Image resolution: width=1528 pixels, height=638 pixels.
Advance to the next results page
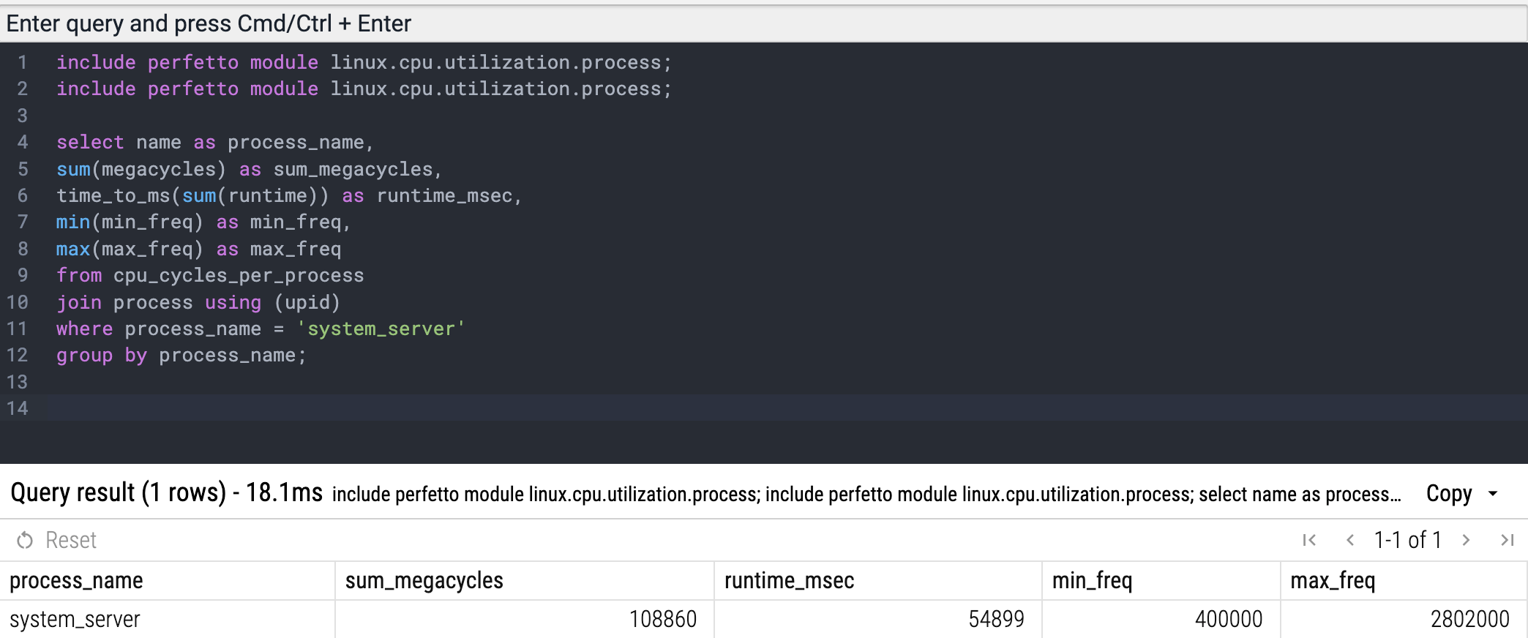pos(1467,541)
